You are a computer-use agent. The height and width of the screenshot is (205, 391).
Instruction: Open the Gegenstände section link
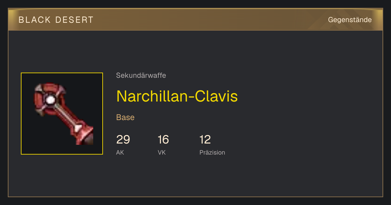pos(350,20)
